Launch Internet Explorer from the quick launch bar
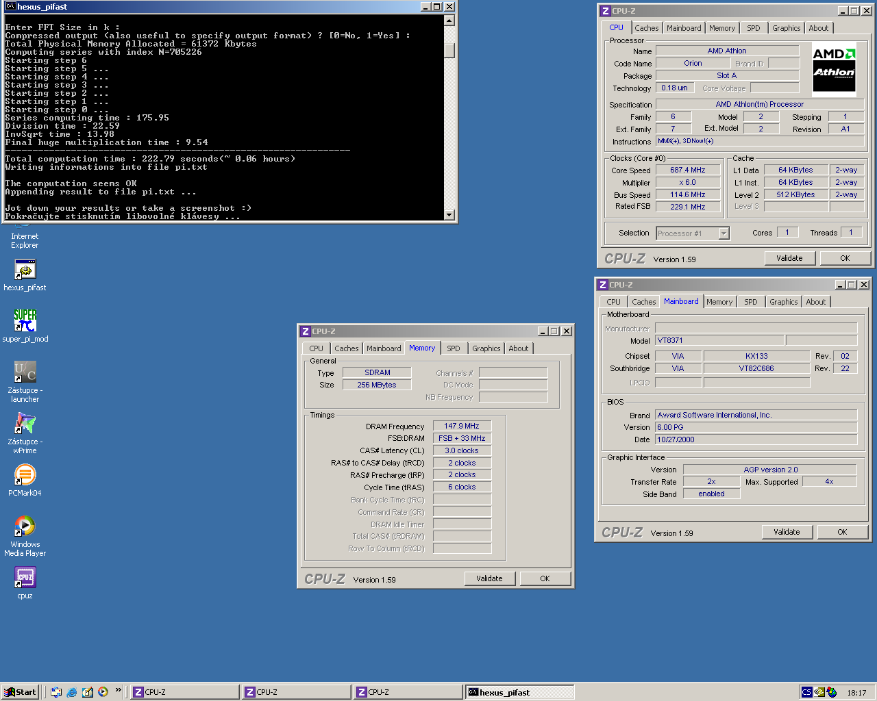Image resolution: width=877 pixels, height=701 pixels. tap(72, 692)
